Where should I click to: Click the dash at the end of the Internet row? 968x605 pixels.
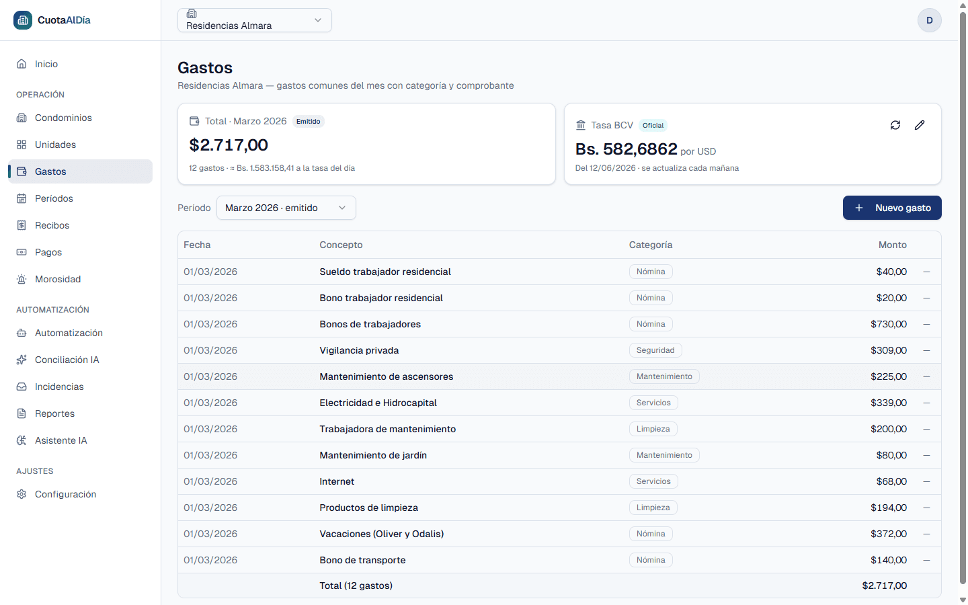click(x=926, y=481)
